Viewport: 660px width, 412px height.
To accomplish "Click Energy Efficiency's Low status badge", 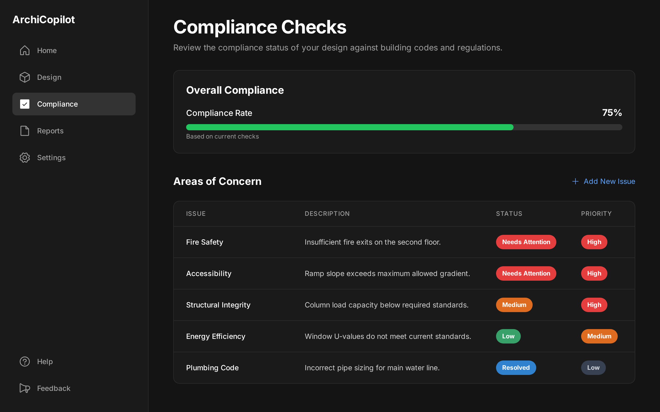I will [x=508, y=336].
